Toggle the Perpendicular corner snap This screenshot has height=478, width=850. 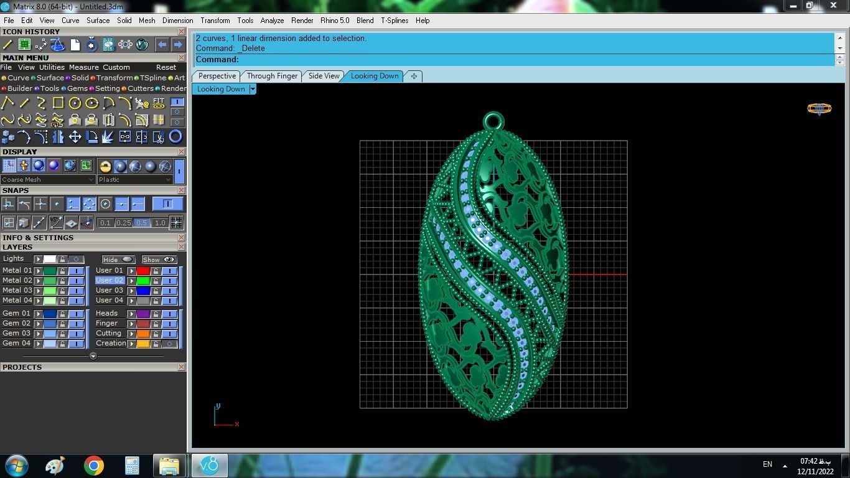[8, 204]
